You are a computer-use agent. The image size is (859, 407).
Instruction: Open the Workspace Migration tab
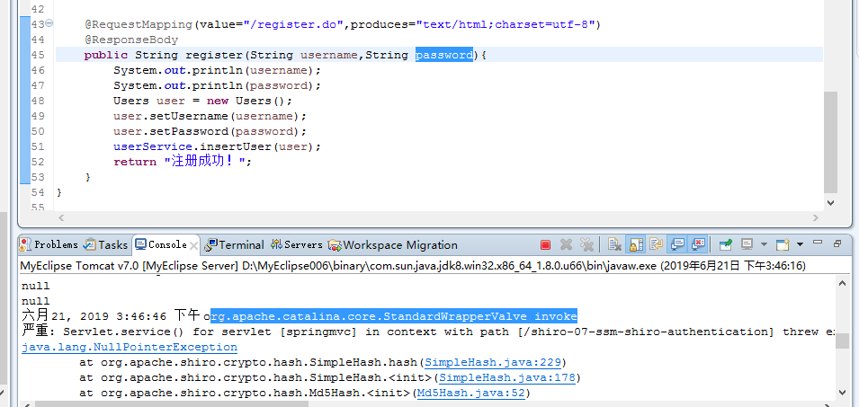[393, 244]
